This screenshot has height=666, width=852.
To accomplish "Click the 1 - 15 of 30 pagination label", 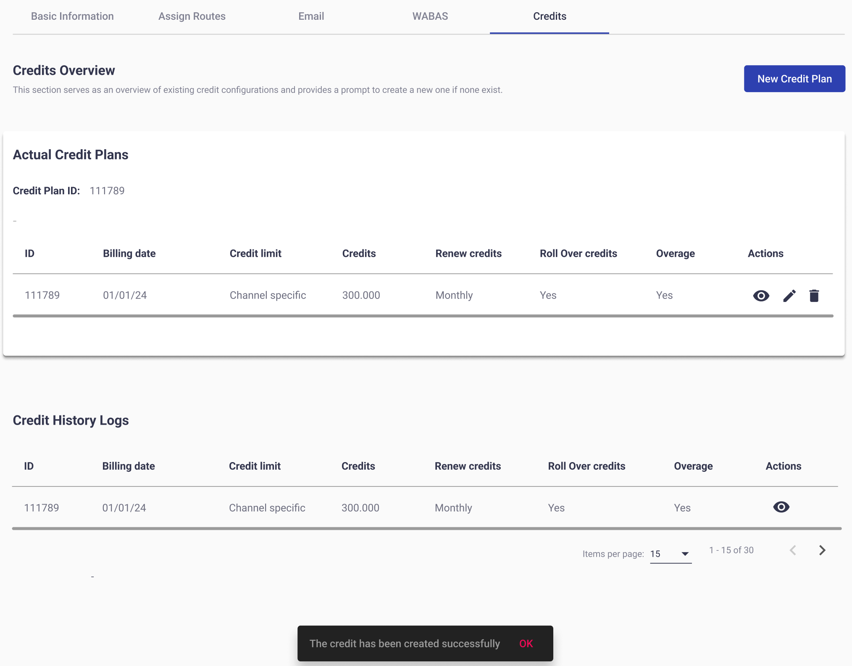I will (731, 550).
